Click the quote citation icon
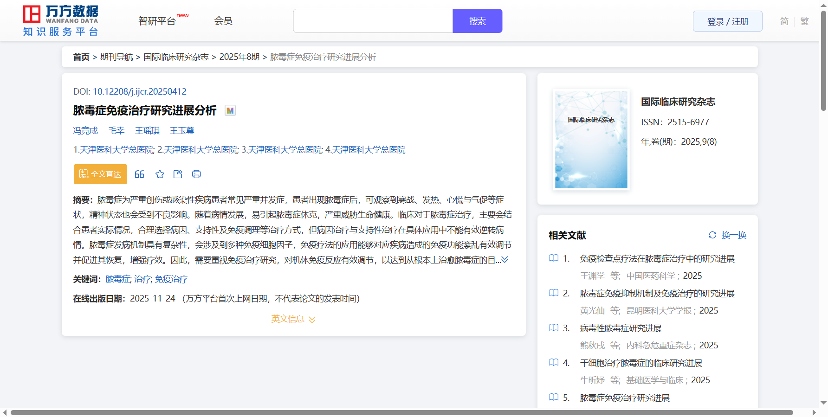Screen dimensions: 828x417 [139, 174]
